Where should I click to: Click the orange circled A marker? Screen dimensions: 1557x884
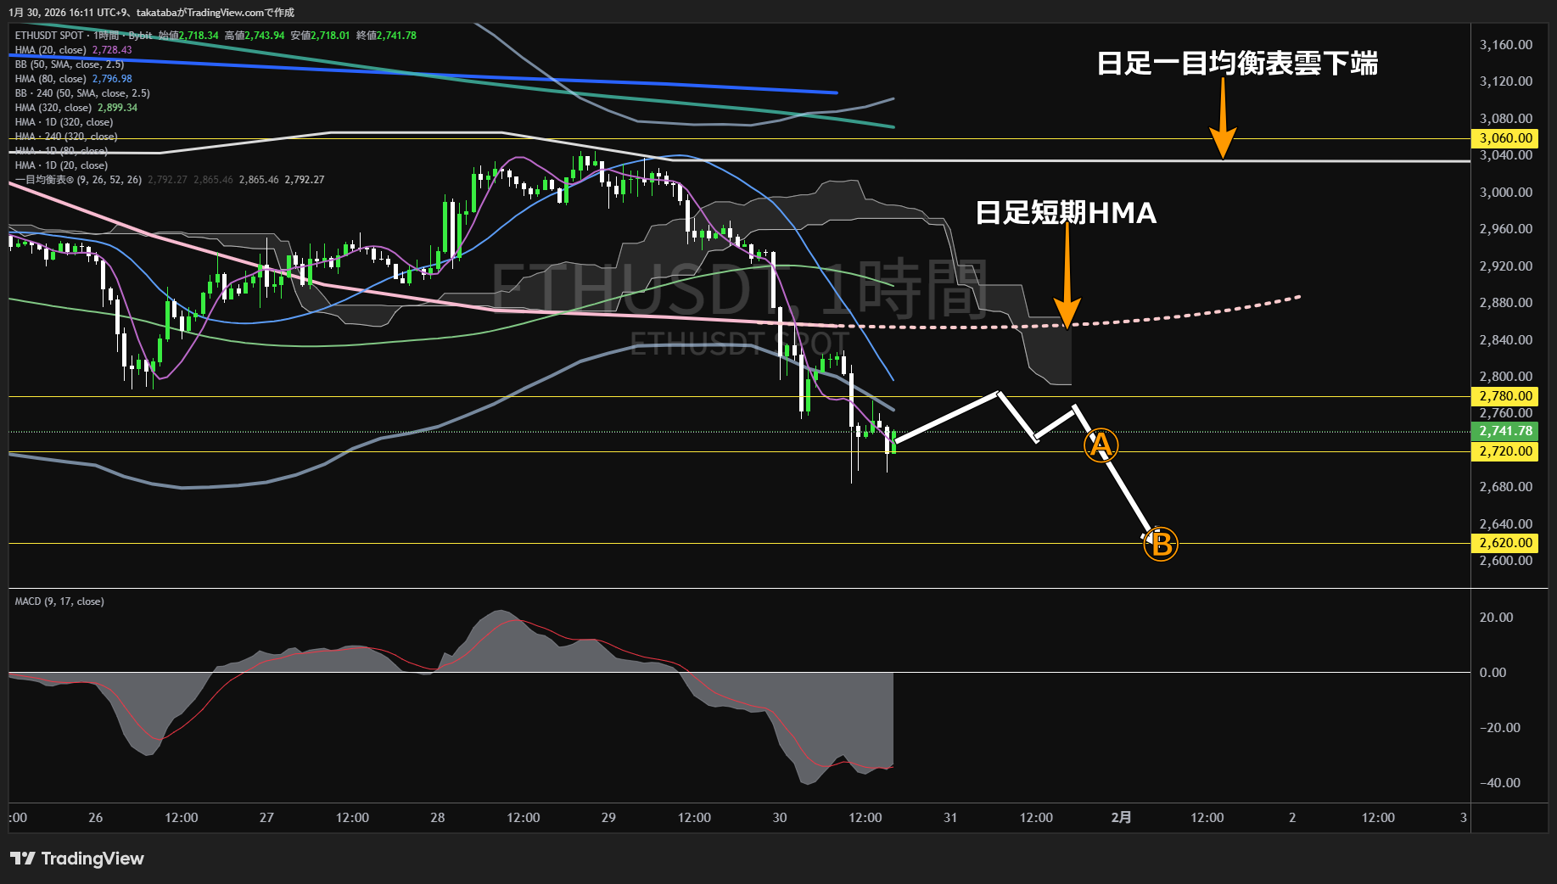(1101, 445)
